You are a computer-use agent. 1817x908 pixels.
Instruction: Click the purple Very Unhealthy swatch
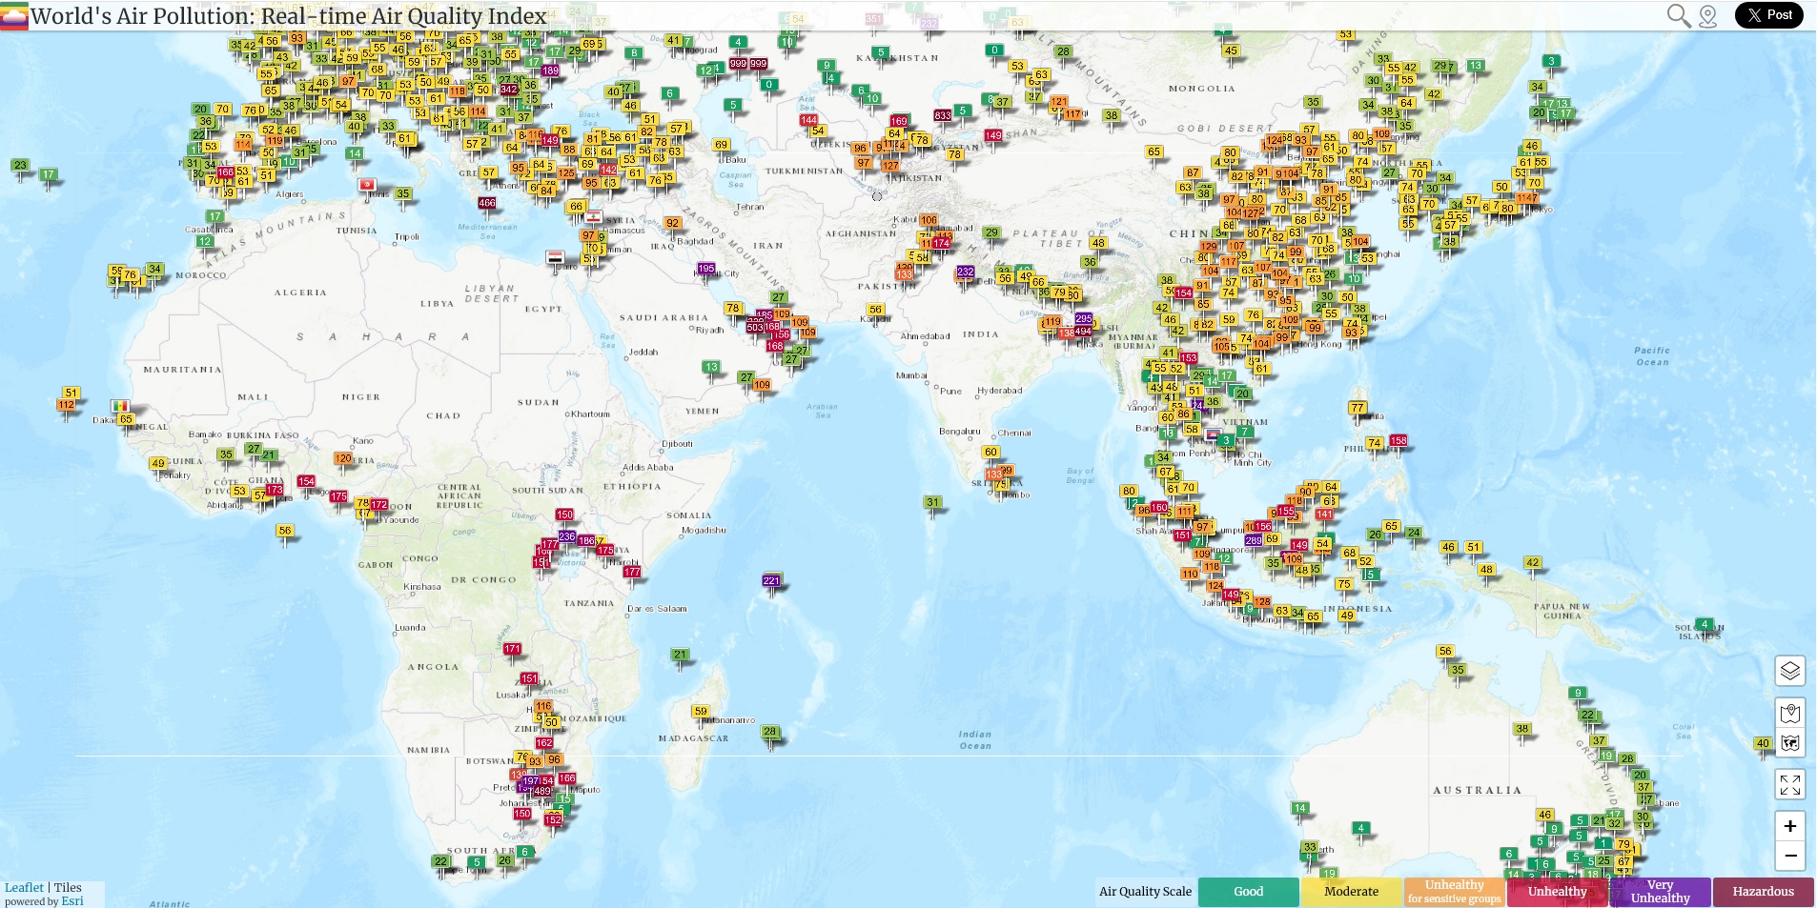[x=1661, y=892]
